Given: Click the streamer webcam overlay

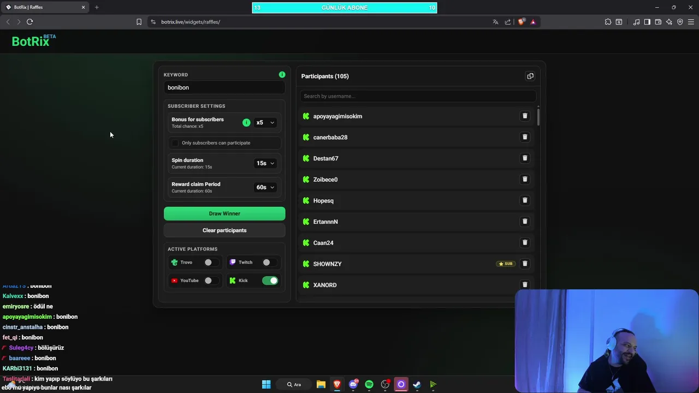Looking at the screenshot, I should (x=606, y=341).
